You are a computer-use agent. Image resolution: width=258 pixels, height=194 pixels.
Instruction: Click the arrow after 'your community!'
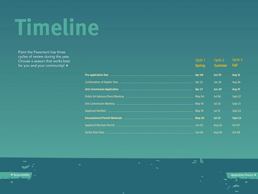[x=67, y=66]
